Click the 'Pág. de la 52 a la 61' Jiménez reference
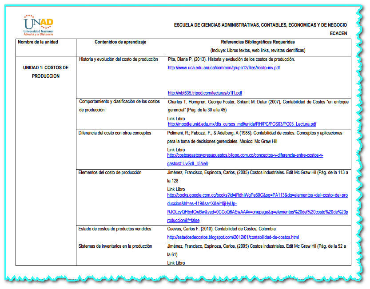370x289 pixels. [x=256, y=250]
